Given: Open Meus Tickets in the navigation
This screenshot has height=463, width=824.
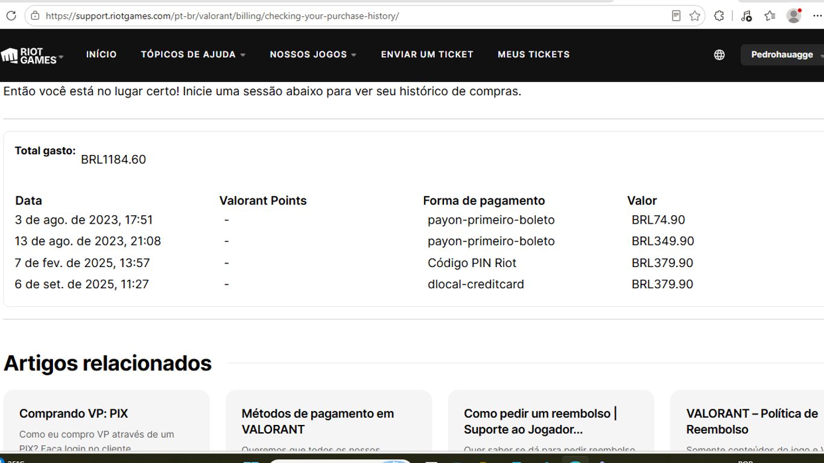Looking at the screenshot, I should (534, 54).
